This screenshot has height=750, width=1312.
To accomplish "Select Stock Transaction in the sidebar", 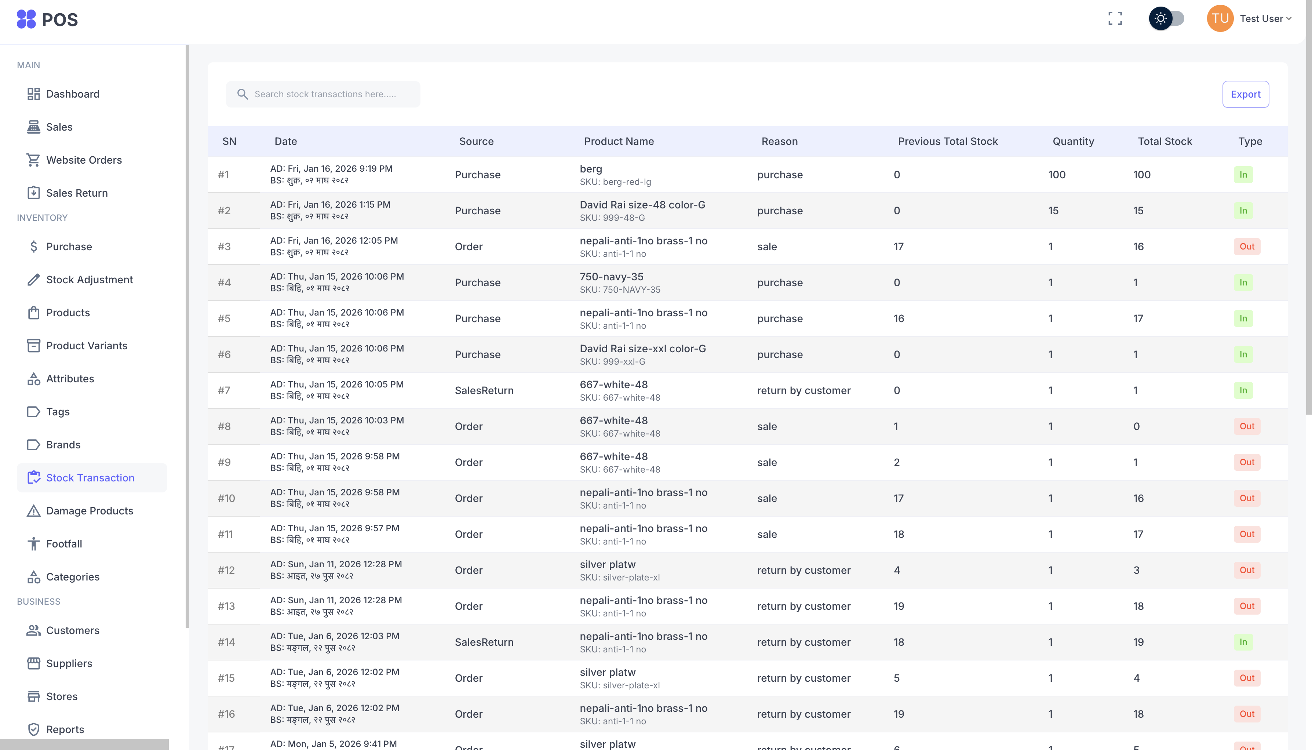I will tap(90, 477).
